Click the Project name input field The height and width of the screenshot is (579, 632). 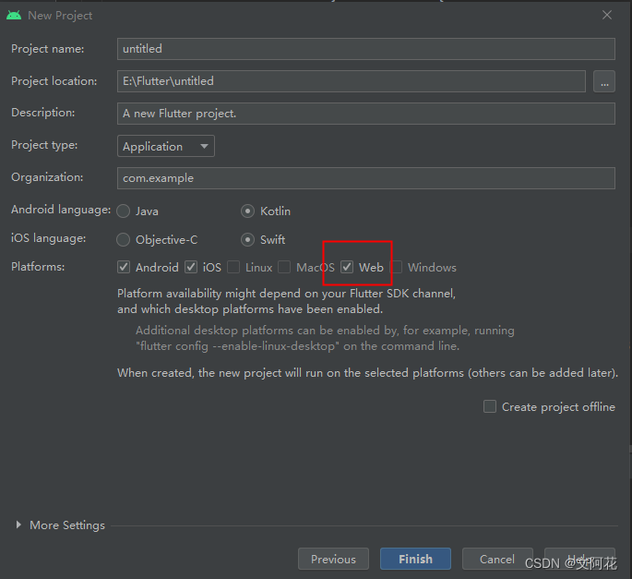click(x=366, y=49)
